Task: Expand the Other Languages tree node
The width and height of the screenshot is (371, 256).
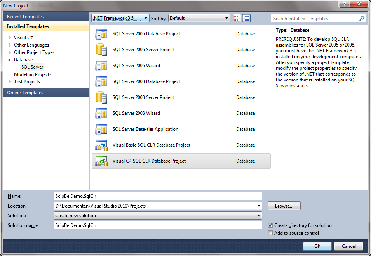Action: (x=10, y=45)
